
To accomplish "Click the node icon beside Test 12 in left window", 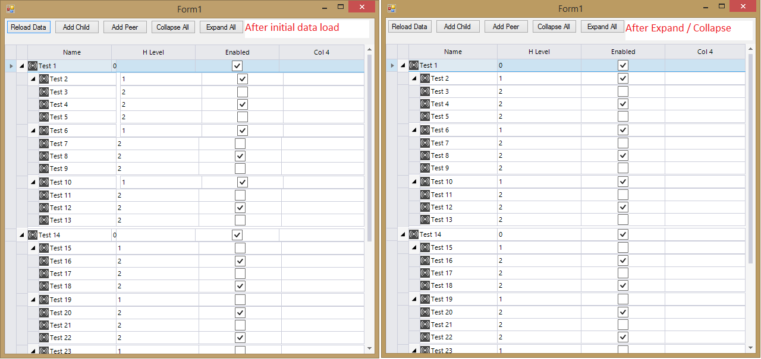I will [44, 208].
